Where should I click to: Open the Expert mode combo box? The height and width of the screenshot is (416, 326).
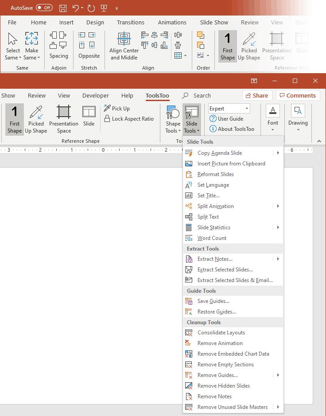coord(229,109)
